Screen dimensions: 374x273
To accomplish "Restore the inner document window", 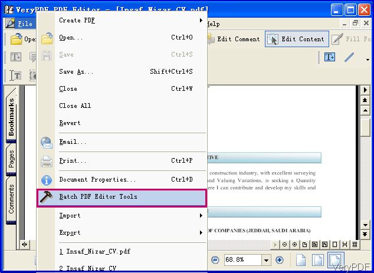I will [x=355, y=24].
